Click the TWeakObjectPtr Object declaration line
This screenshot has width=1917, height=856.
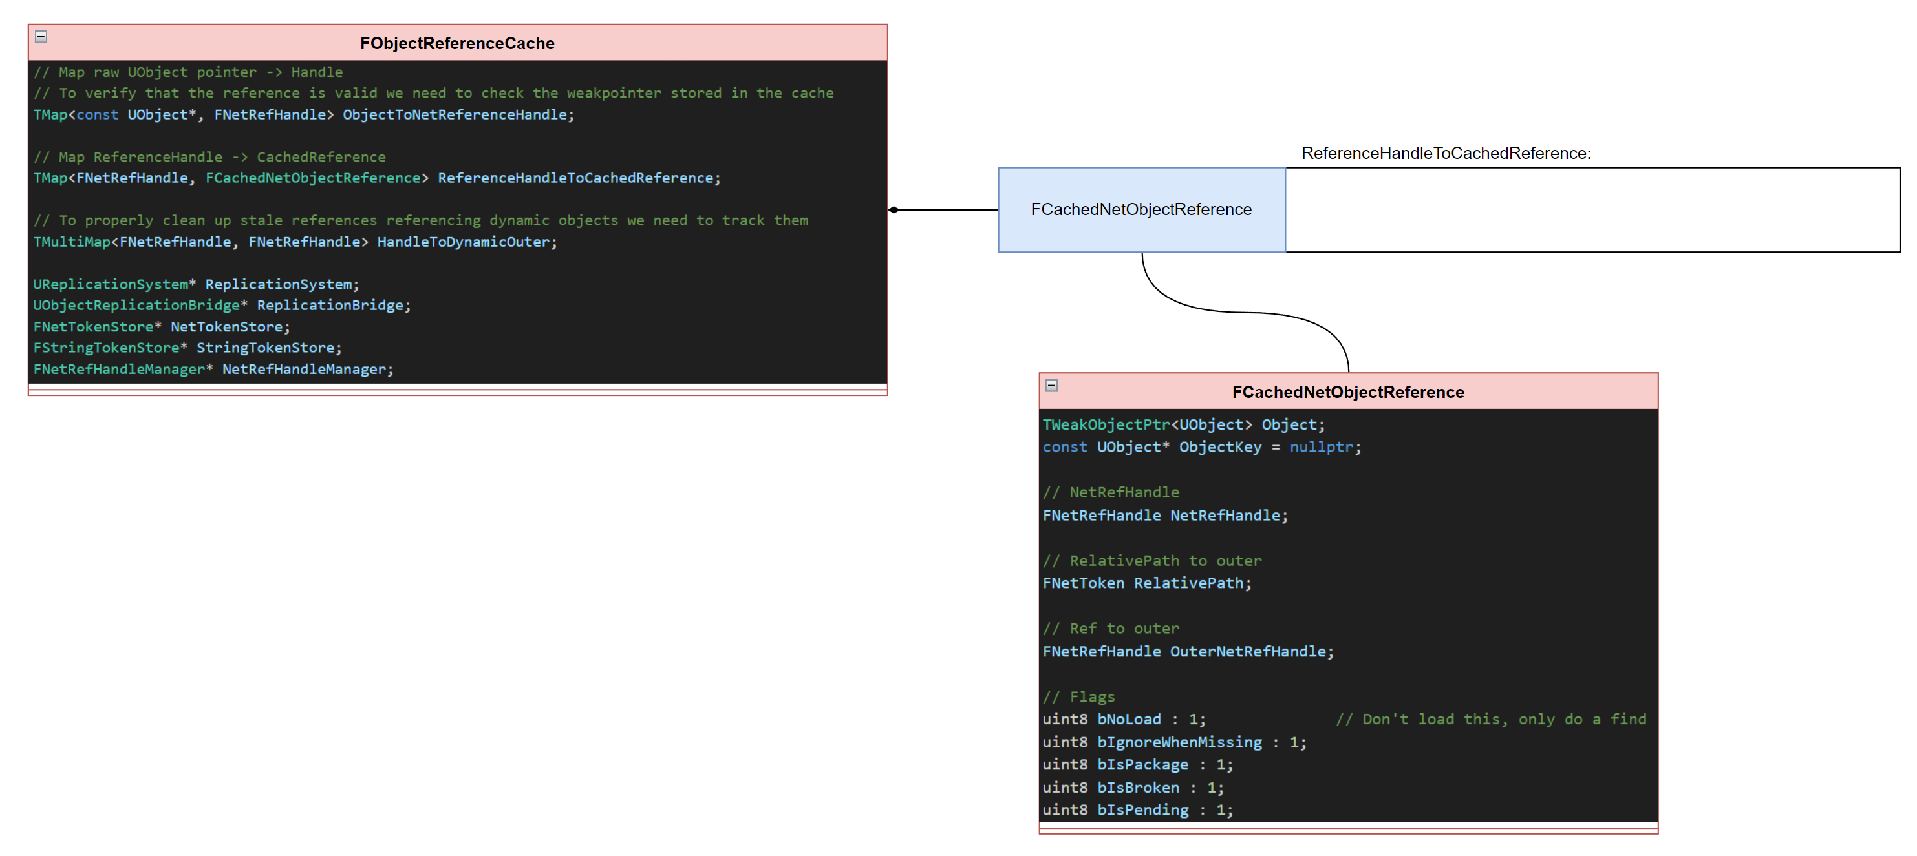(x=1183, y=424)
